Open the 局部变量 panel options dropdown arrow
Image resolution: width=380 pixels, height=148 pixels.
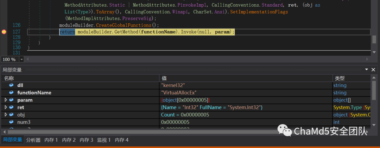point(367,70)
